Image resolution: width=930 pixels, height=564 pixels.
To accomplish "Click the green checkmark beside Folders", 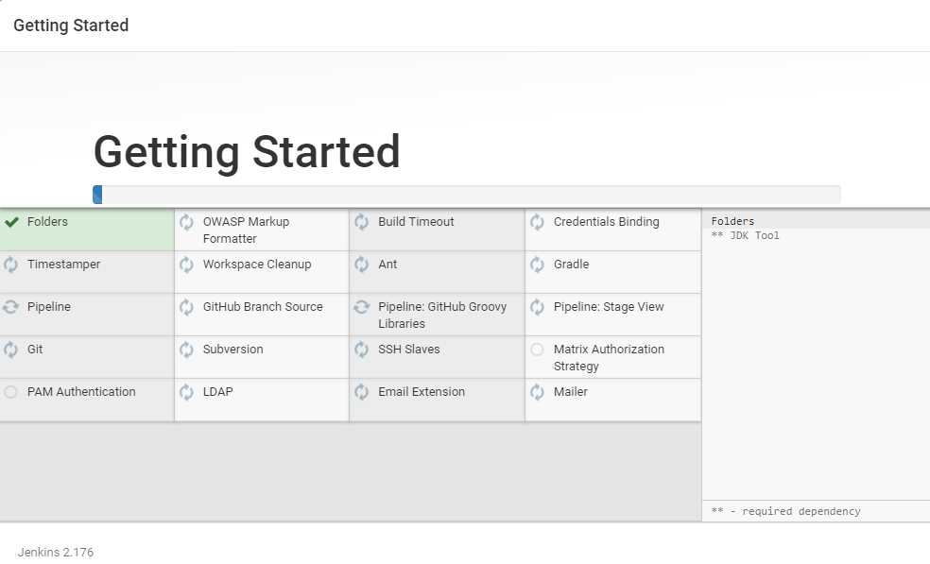I will 11,222.
